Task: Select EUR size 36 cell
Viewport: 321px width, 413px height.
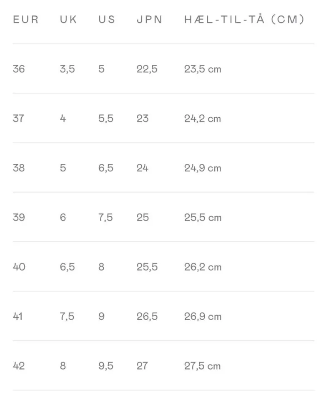Action: coord(19,69)
